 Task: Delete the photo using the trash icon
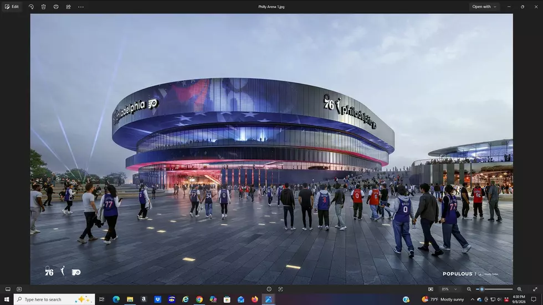coord(44,7)
